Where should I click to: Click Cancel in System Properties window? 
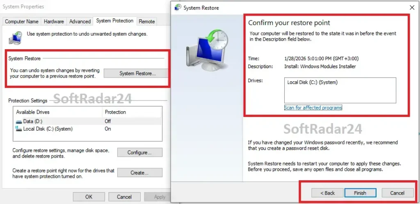coord(124,197)
